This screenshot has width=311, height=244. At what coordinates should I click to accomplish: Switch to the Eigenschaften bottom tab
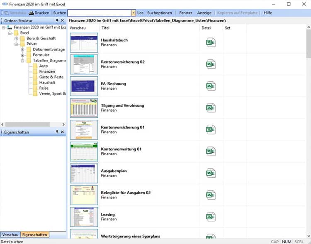click(35, 235)
